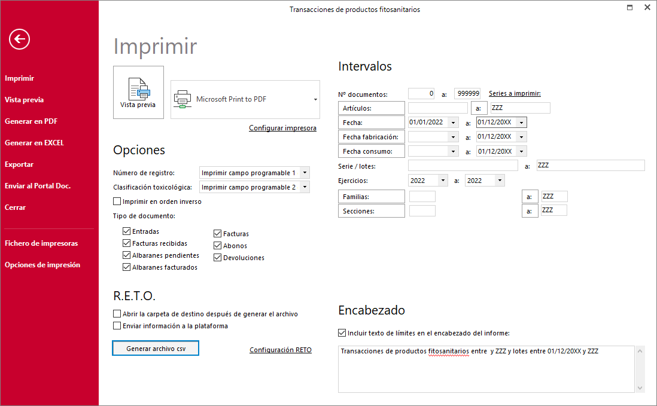The image size is (657, 406).
Task: Open Ejercicios end year dropdown
Action: tap(500, 181)
